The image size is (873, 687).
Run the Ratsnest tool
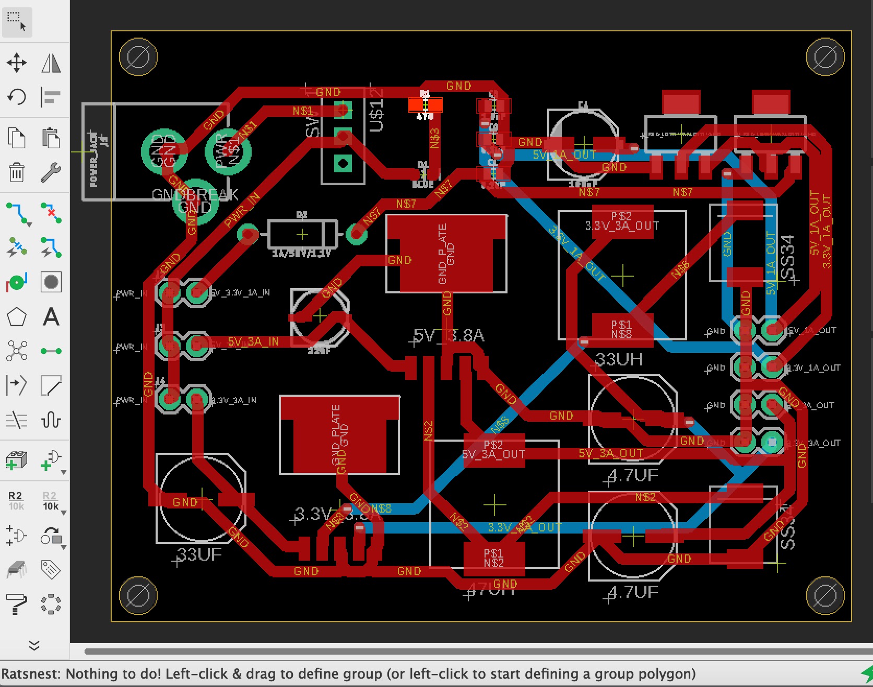(x=17, y=351)
